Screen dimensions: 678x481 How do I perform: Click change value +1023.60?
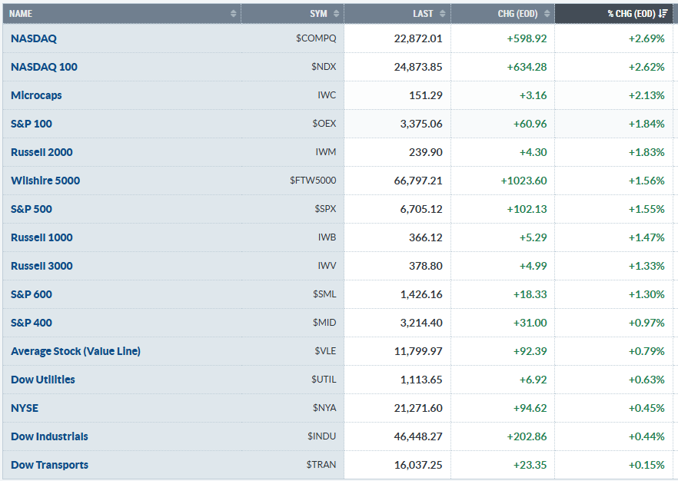click(524, 181)
